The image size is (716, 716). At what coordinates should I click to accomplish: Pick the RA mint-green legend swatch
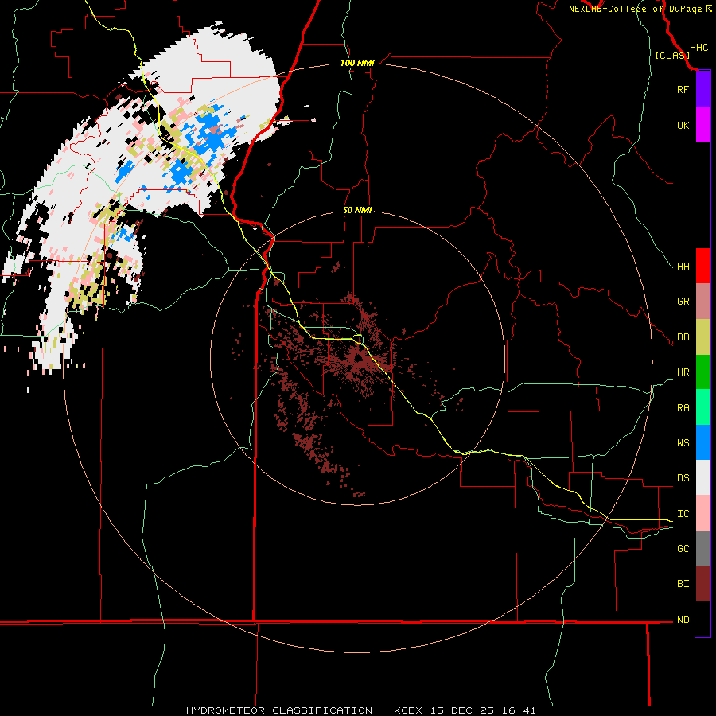tap(702, 407)
